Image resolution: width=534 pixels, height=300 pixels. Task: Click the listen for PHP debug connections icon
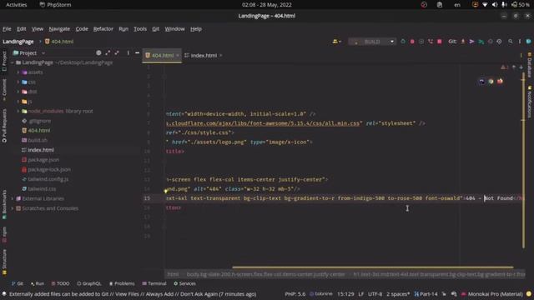pos(431,42)
